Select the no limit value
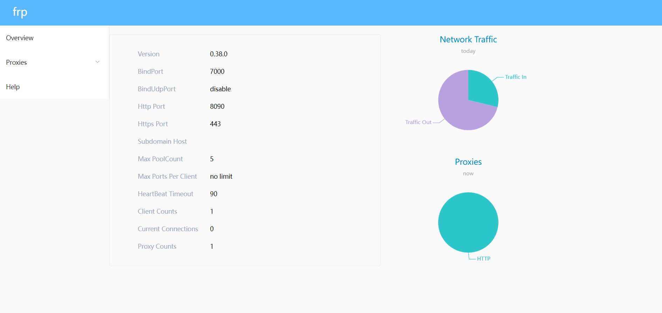Screen dimensions: 662x313 click(221, 176)
